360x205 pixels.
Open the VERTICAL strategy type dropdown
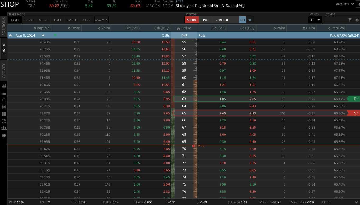[226, 20]
